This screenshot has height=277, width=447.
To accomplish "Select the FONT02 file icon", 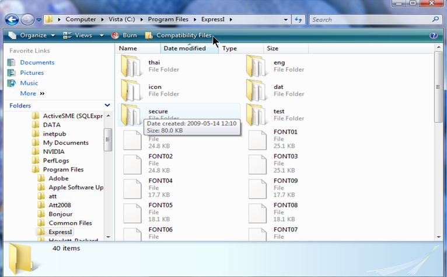I will [x=132, y=164].
